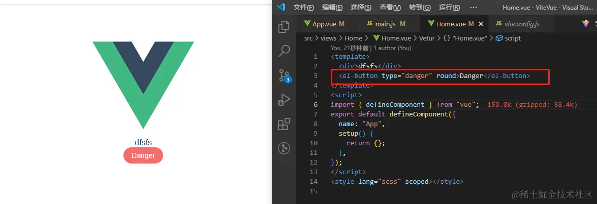Click the Vue icon on the App.vue tab
This screenshot has height=204, width=597.
(x=307, y=23)
